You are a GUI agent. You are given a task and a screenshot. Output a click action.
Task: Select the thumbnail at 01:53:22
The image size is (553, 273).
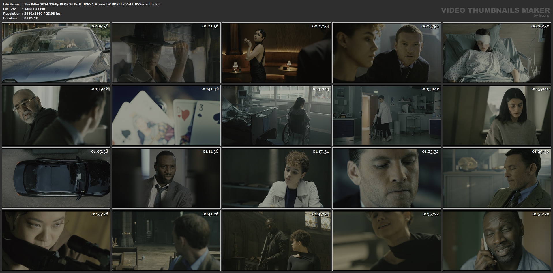pyautogui.click(x=387, y=241)
